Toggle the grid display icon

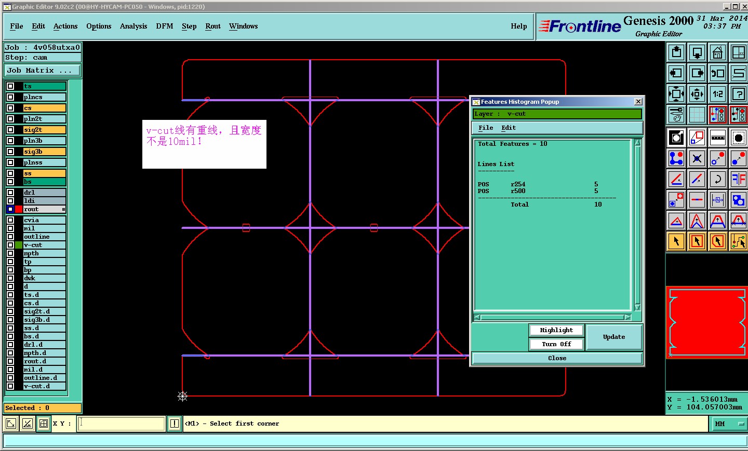coord(697,115)
